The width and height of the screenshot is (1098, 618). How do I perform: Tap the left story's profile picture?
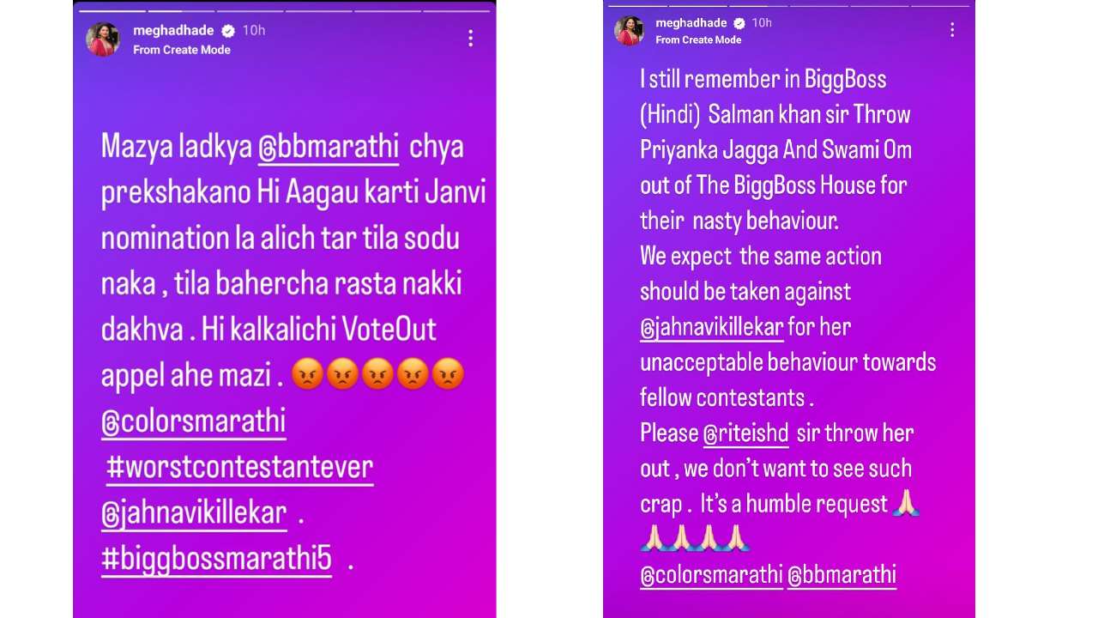[x=103, y=39]
